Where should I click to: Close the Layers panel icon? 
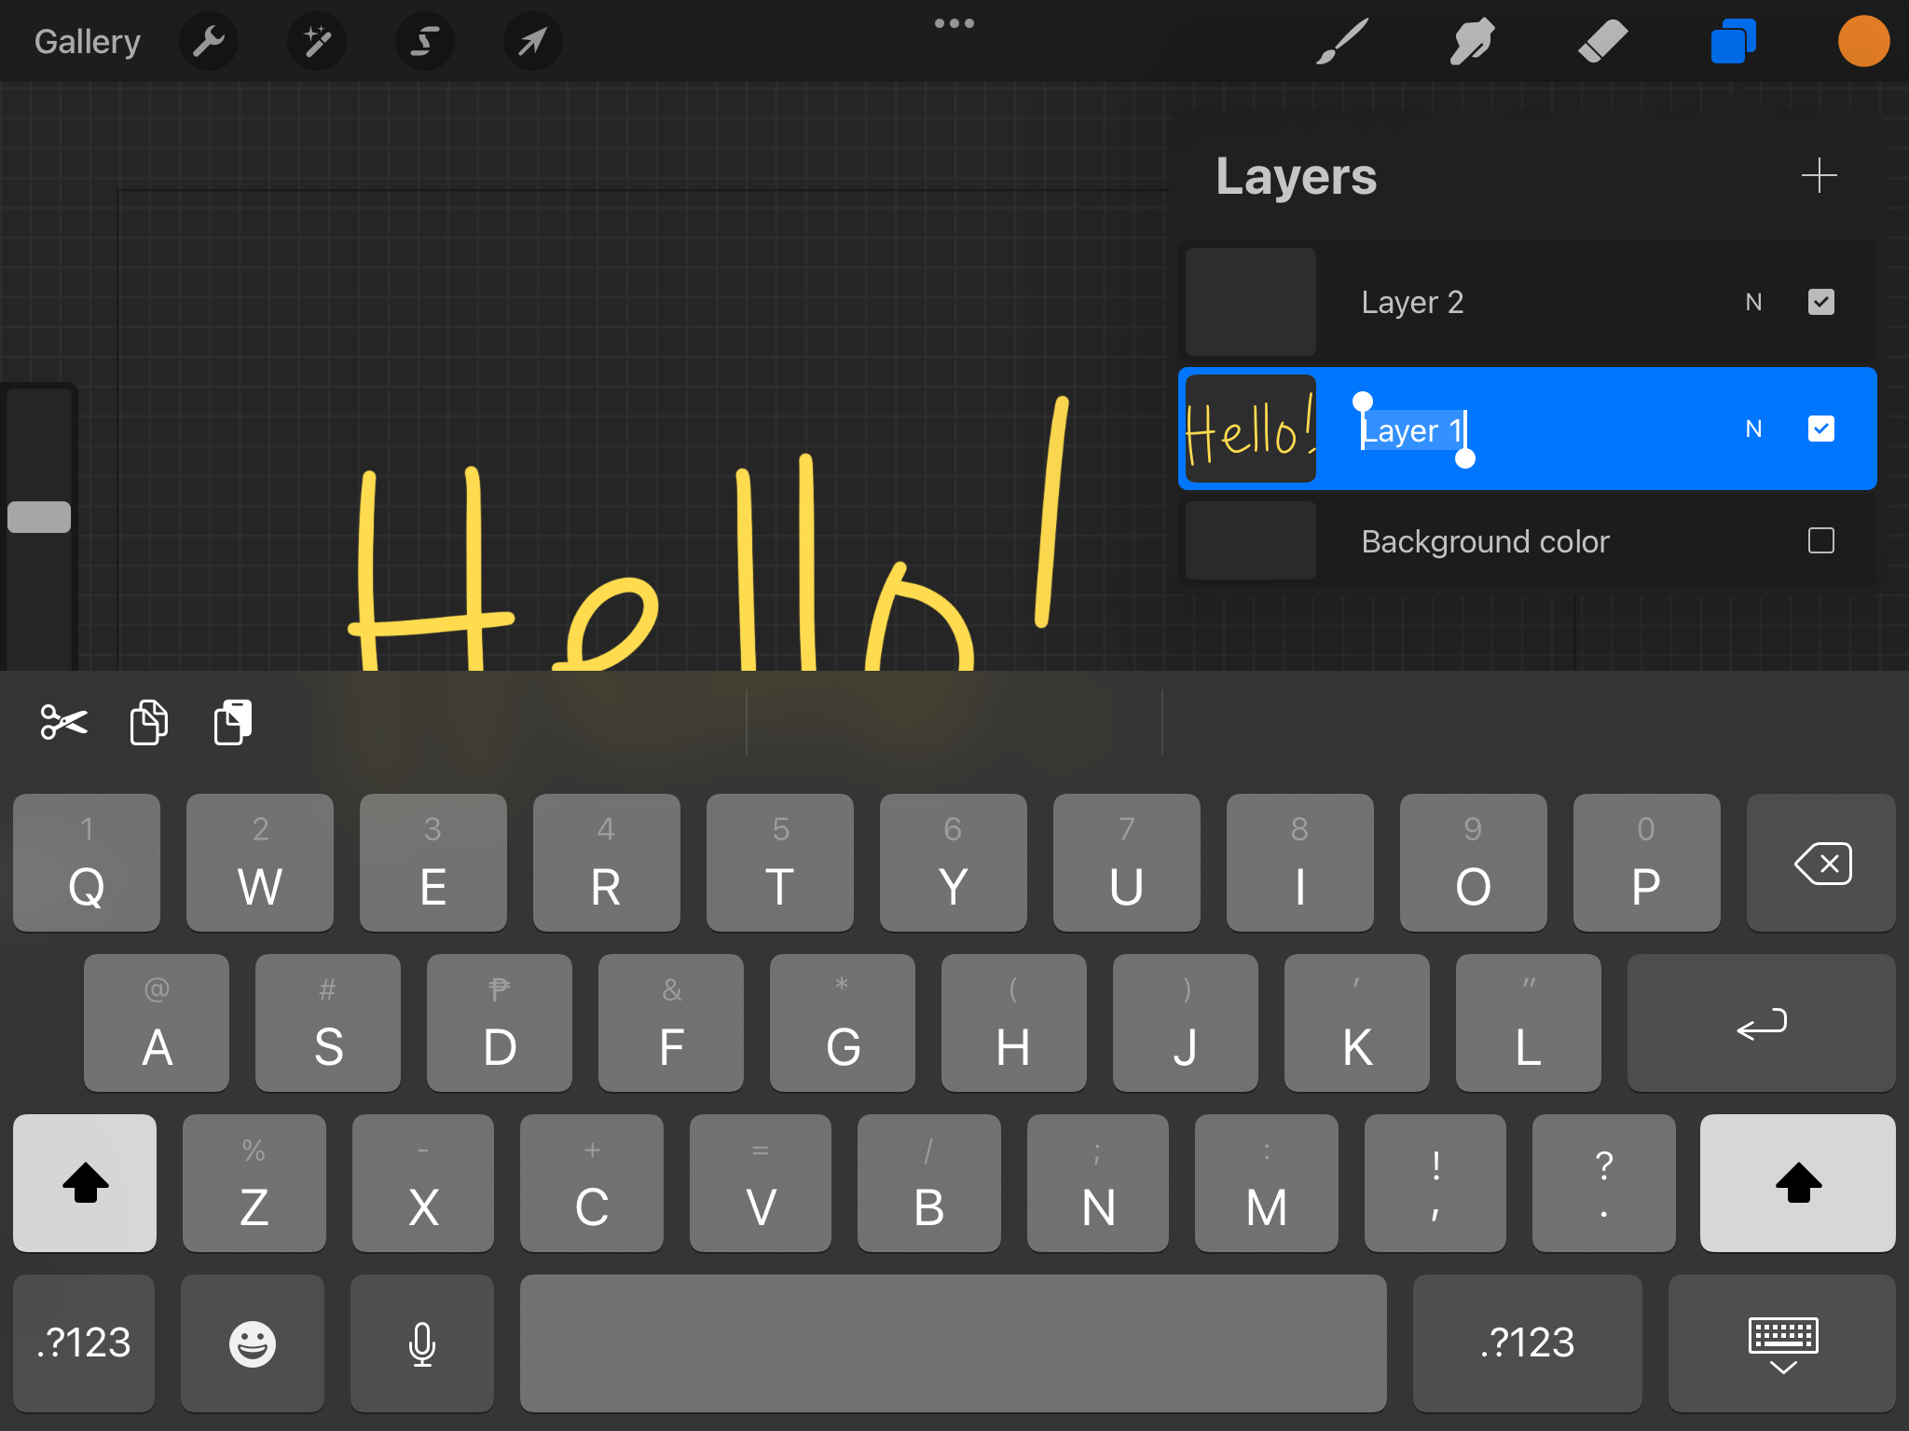(x=1733, y=41)
